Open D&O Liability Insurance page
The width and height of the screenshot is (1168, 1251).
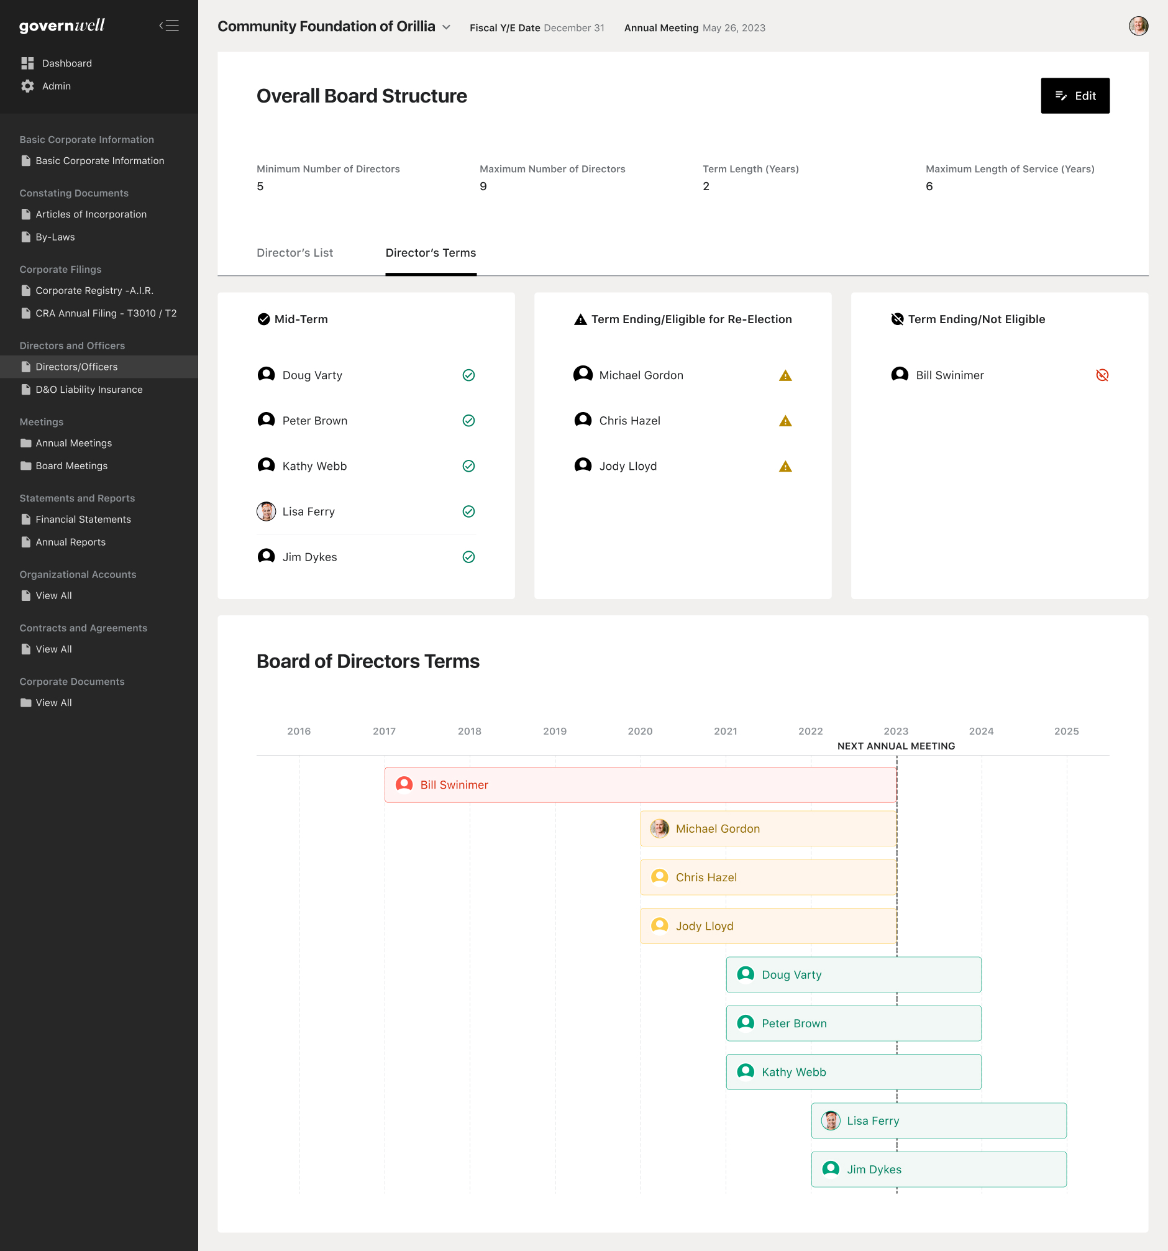89,390
